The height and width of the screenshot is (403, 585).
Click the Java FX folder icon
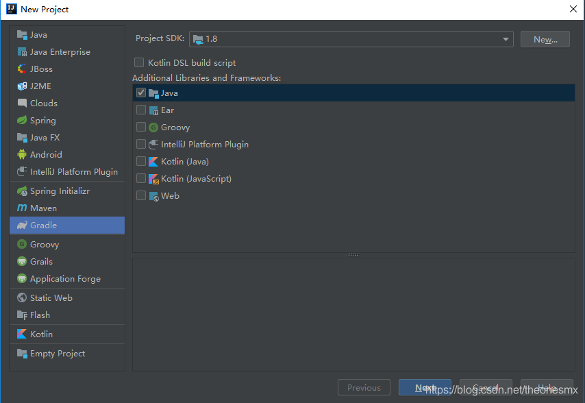tap(22, 137)
